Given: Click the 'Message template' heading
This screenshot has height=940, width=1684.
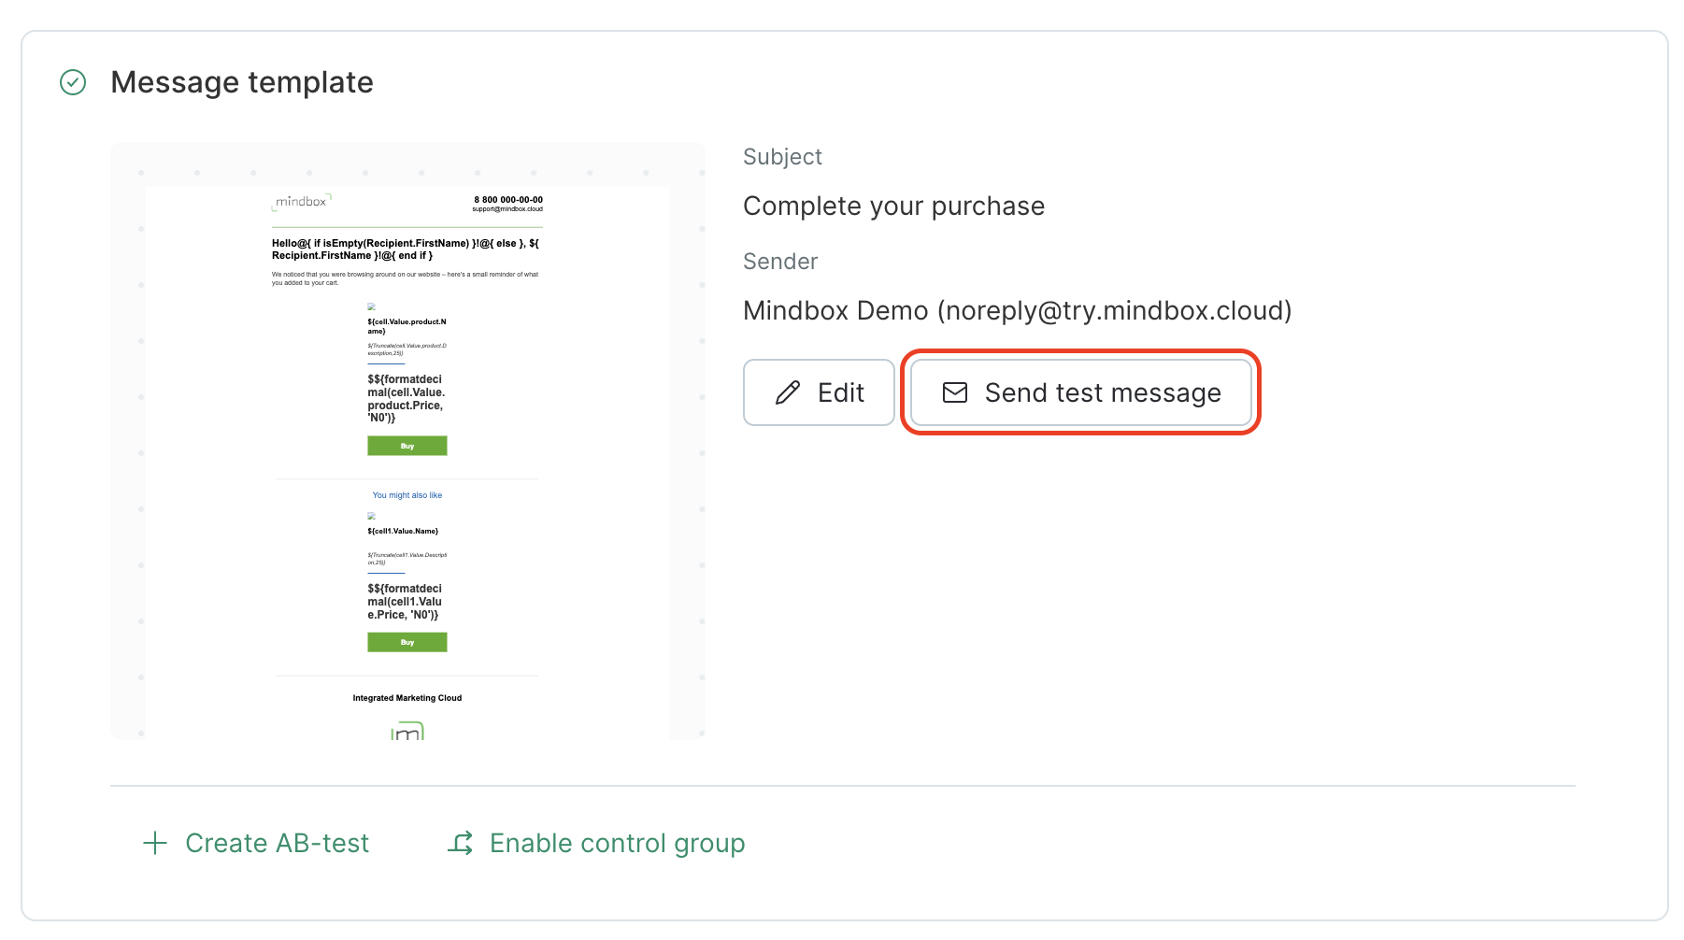Looking at the screenshot, I should (x=242, y=82).
